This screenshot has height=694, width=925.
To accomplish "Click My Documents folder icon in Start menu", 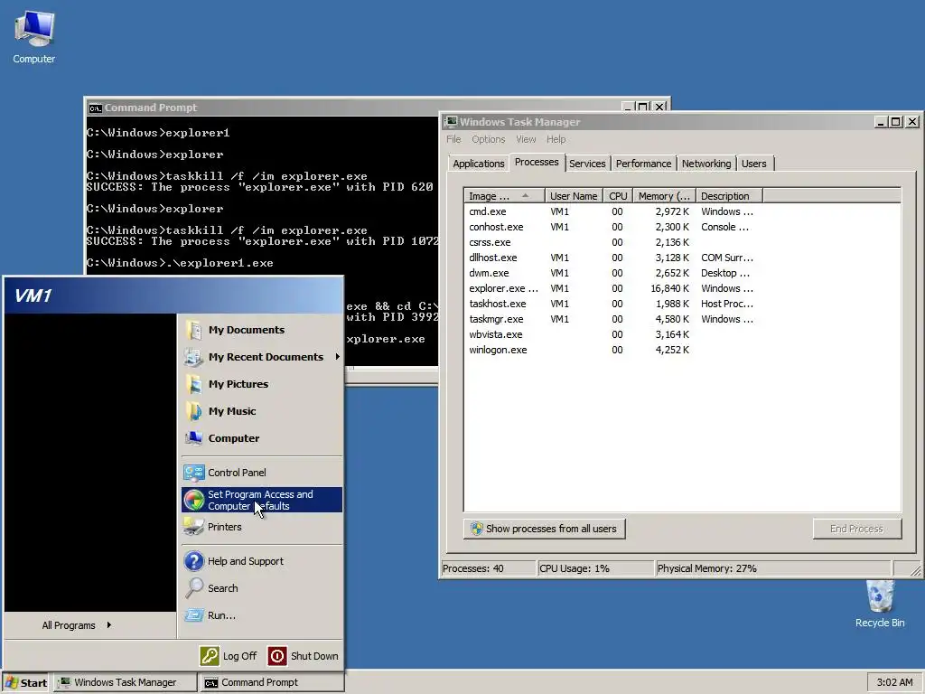I will click(x=193, y=330).
